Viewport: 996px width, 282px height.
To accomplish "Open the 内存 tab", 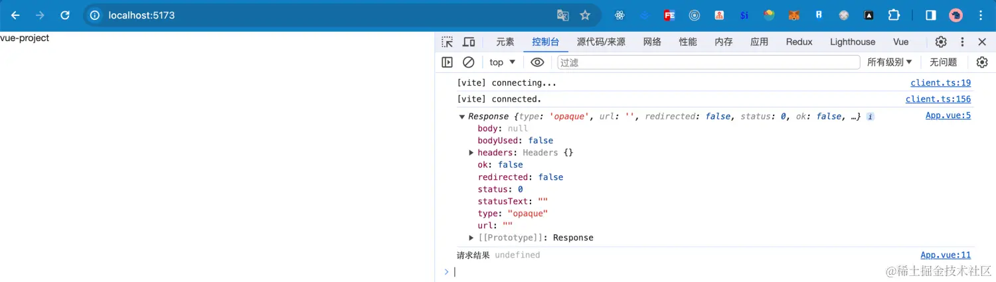I will pyautogui.click(x=724, y=42).
